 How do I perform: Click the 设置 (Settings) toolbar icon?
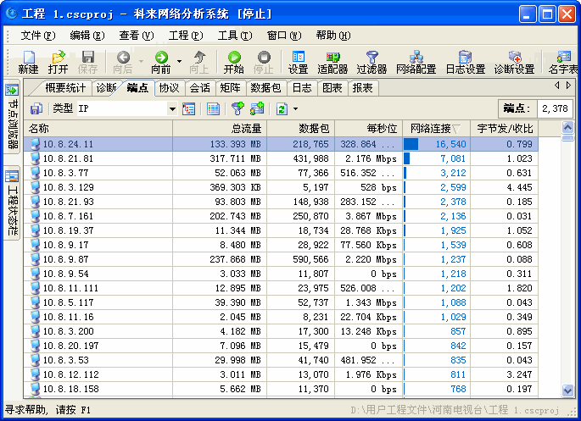[298, 62]
